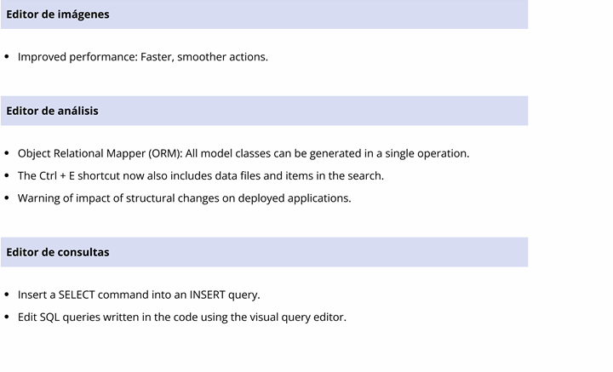Click the 'Improved performance' bullet text

pyautogui.click(x=143, y=57)
